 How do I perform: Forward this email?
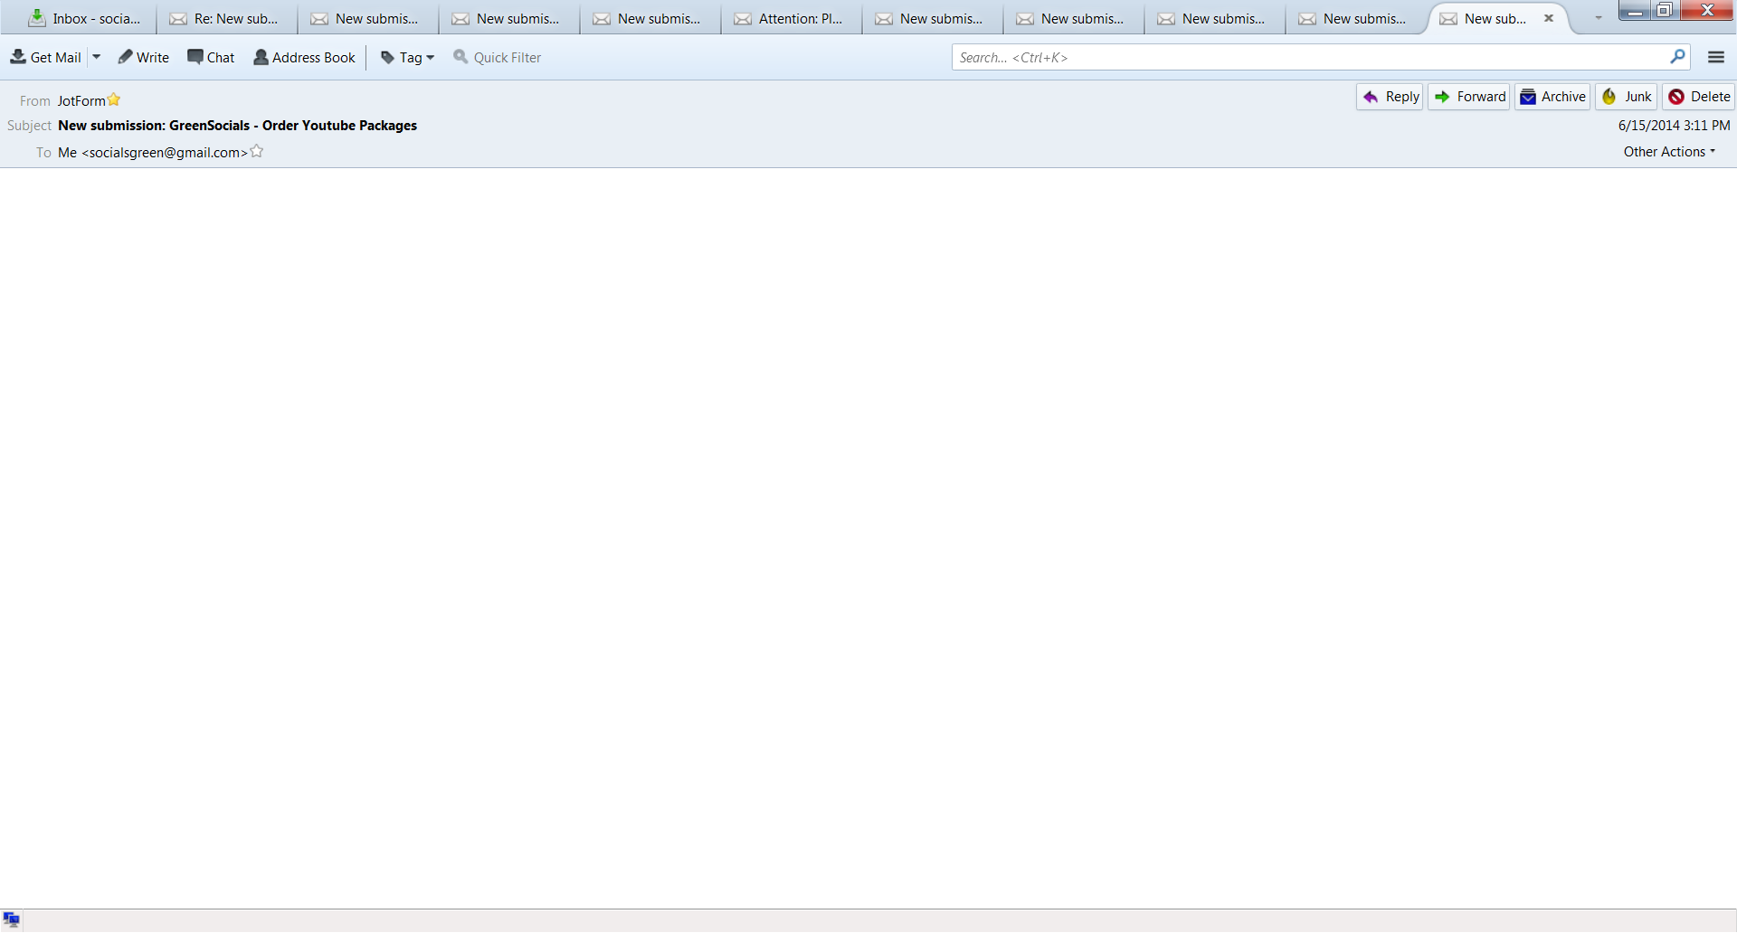[1468, 97]
